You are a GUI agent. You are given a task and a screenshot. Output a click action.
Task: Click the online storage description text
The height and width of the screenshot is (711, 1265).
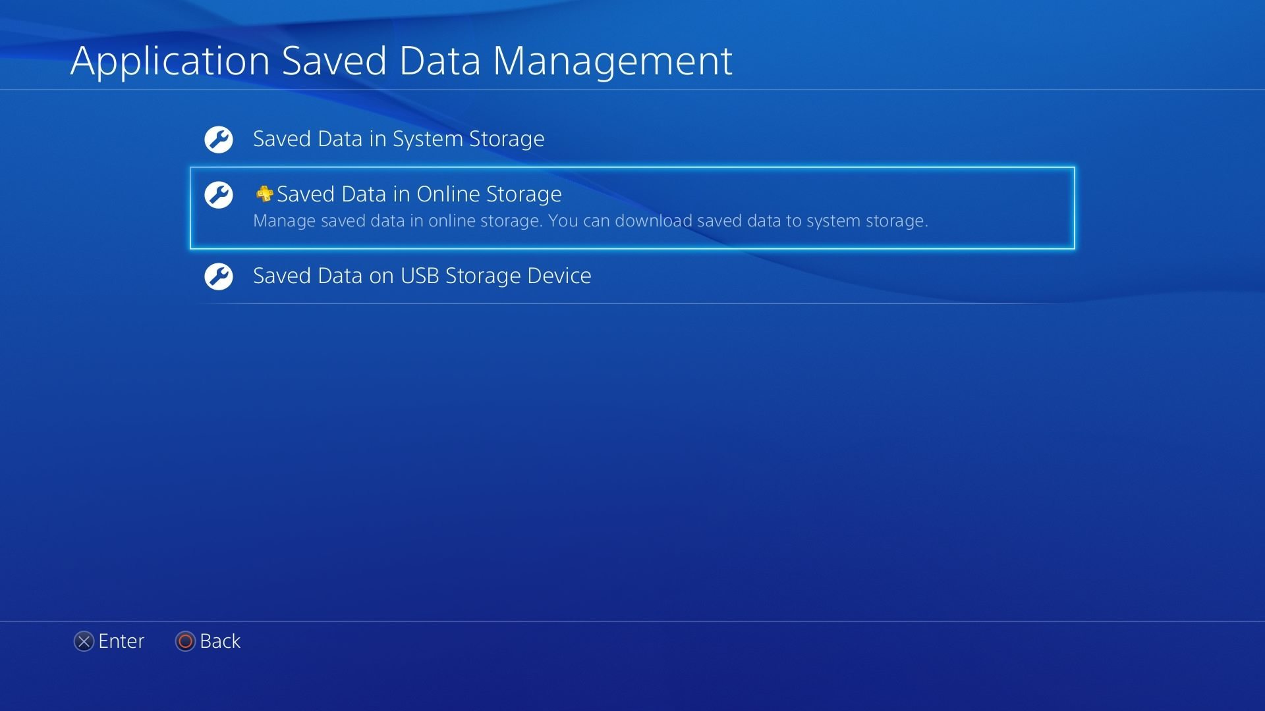point(592,221)
